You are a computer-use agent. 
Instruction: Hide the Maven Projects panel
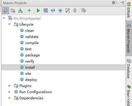pos(122,3)
